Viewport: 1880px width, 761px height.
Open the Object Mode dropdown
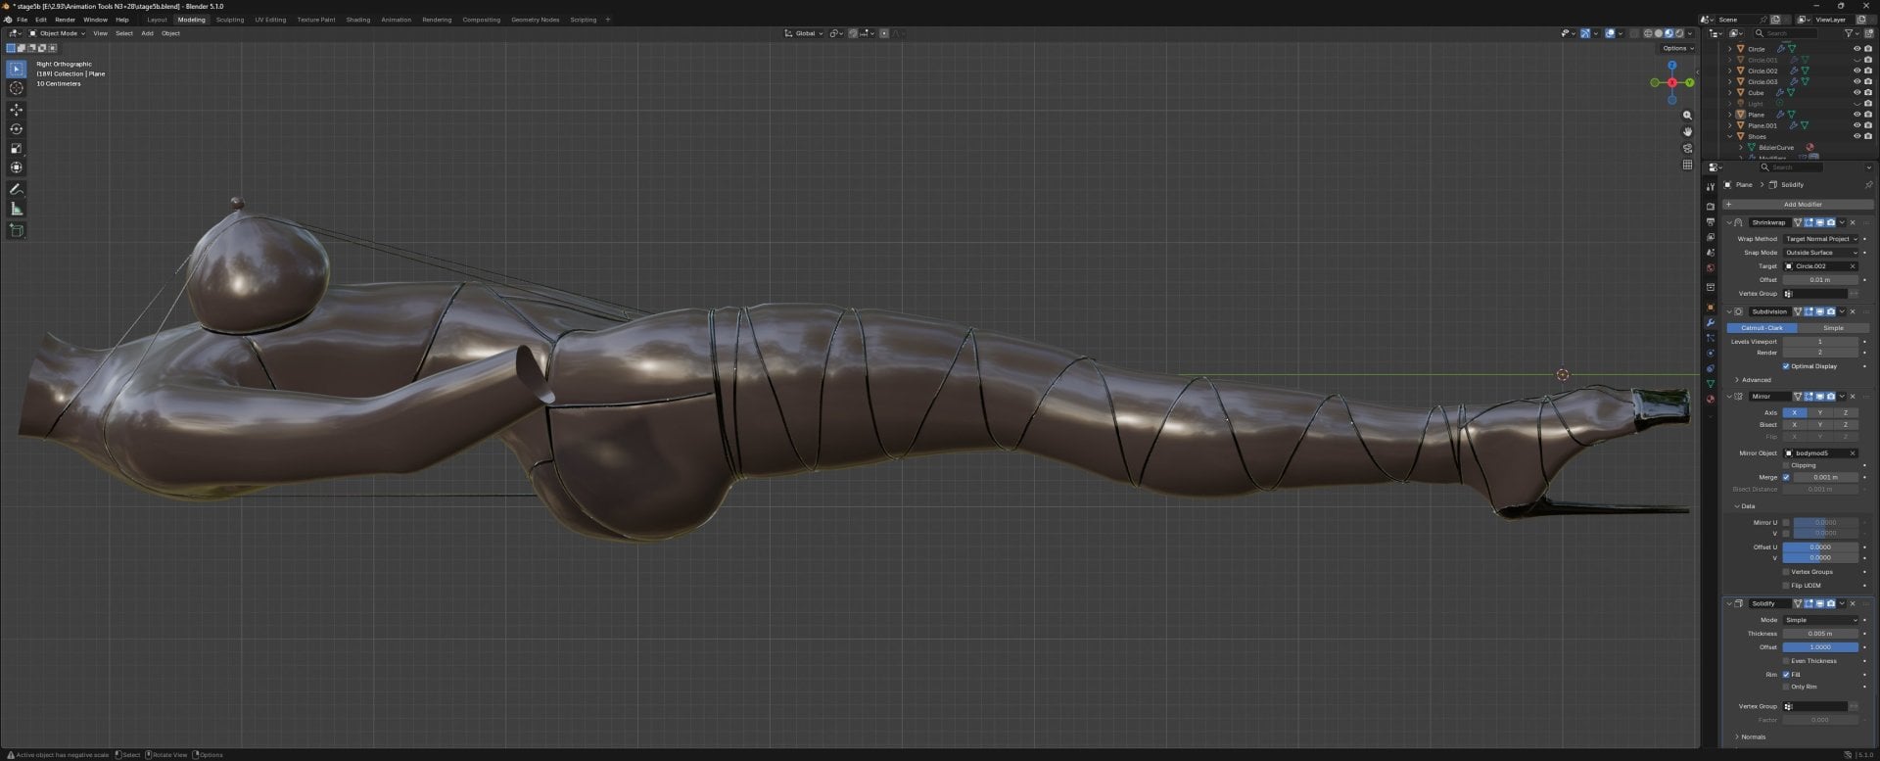(x=58, y=33)
